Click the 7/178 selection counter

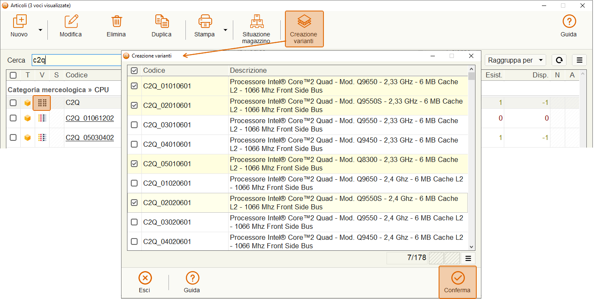tap(407, 258)
